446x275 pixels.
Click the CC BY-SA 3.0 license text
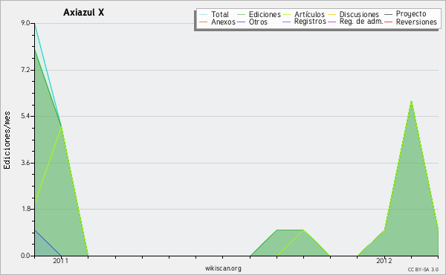pos(423,270)
